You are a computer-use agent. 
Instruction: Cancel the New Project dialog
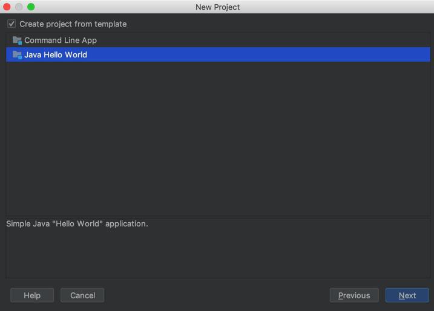[82, 295]
